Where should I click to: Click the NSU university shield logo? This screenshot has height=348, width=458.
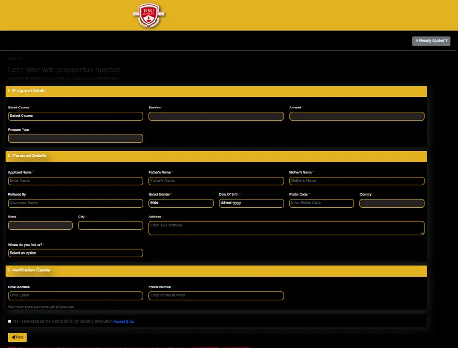pyautogui.click(x=149, y=15)
